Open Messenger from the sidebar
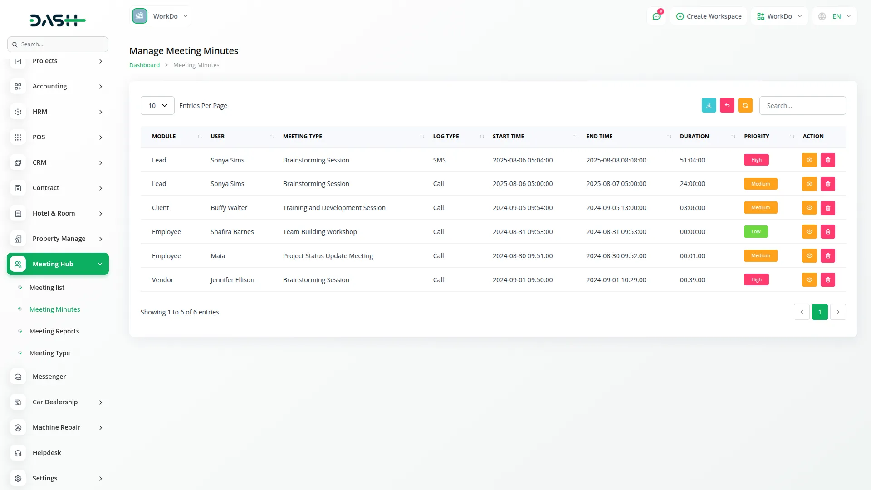Viewport: 871px width, 490px height. pos(49,377)
